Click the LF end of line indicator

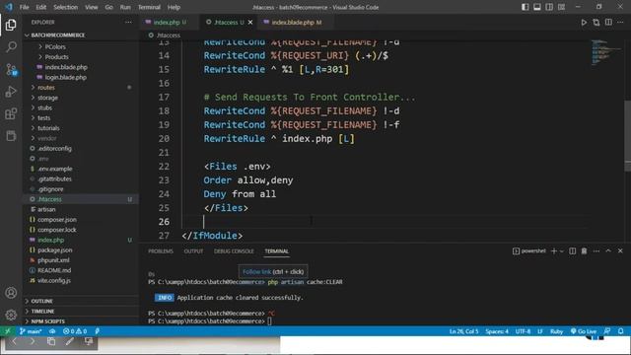[540, 331]
